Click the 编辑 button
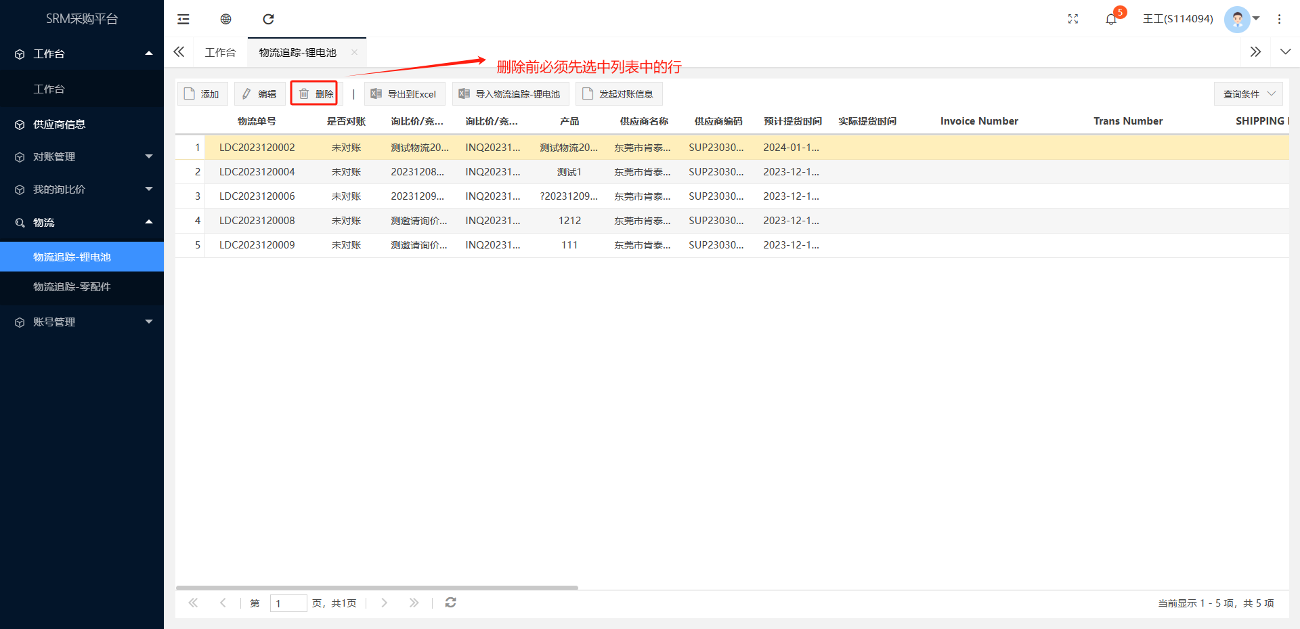Screen dimensions: 1300x629 coord(259,93)
